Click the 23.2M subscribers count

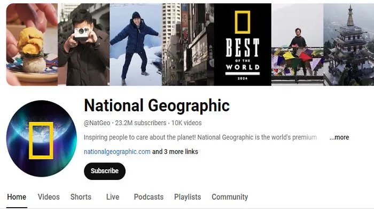coord(141,123)
